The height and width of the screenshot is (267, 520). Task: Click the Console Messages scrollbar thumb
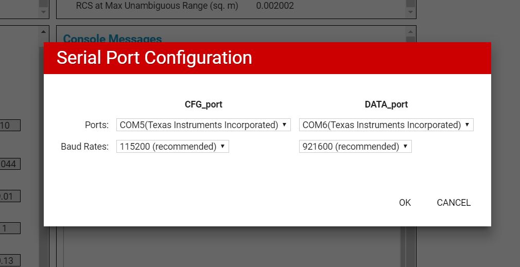(410, 40)
